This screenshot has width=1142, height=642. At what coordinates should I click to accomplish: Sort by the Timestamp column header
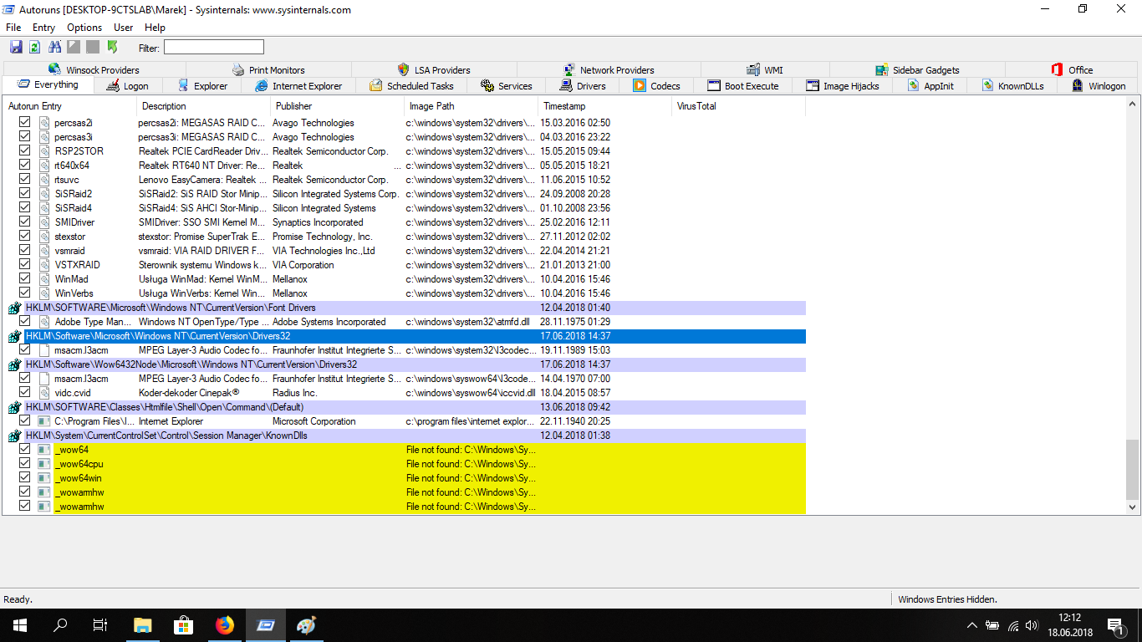(x=604, y=106)
